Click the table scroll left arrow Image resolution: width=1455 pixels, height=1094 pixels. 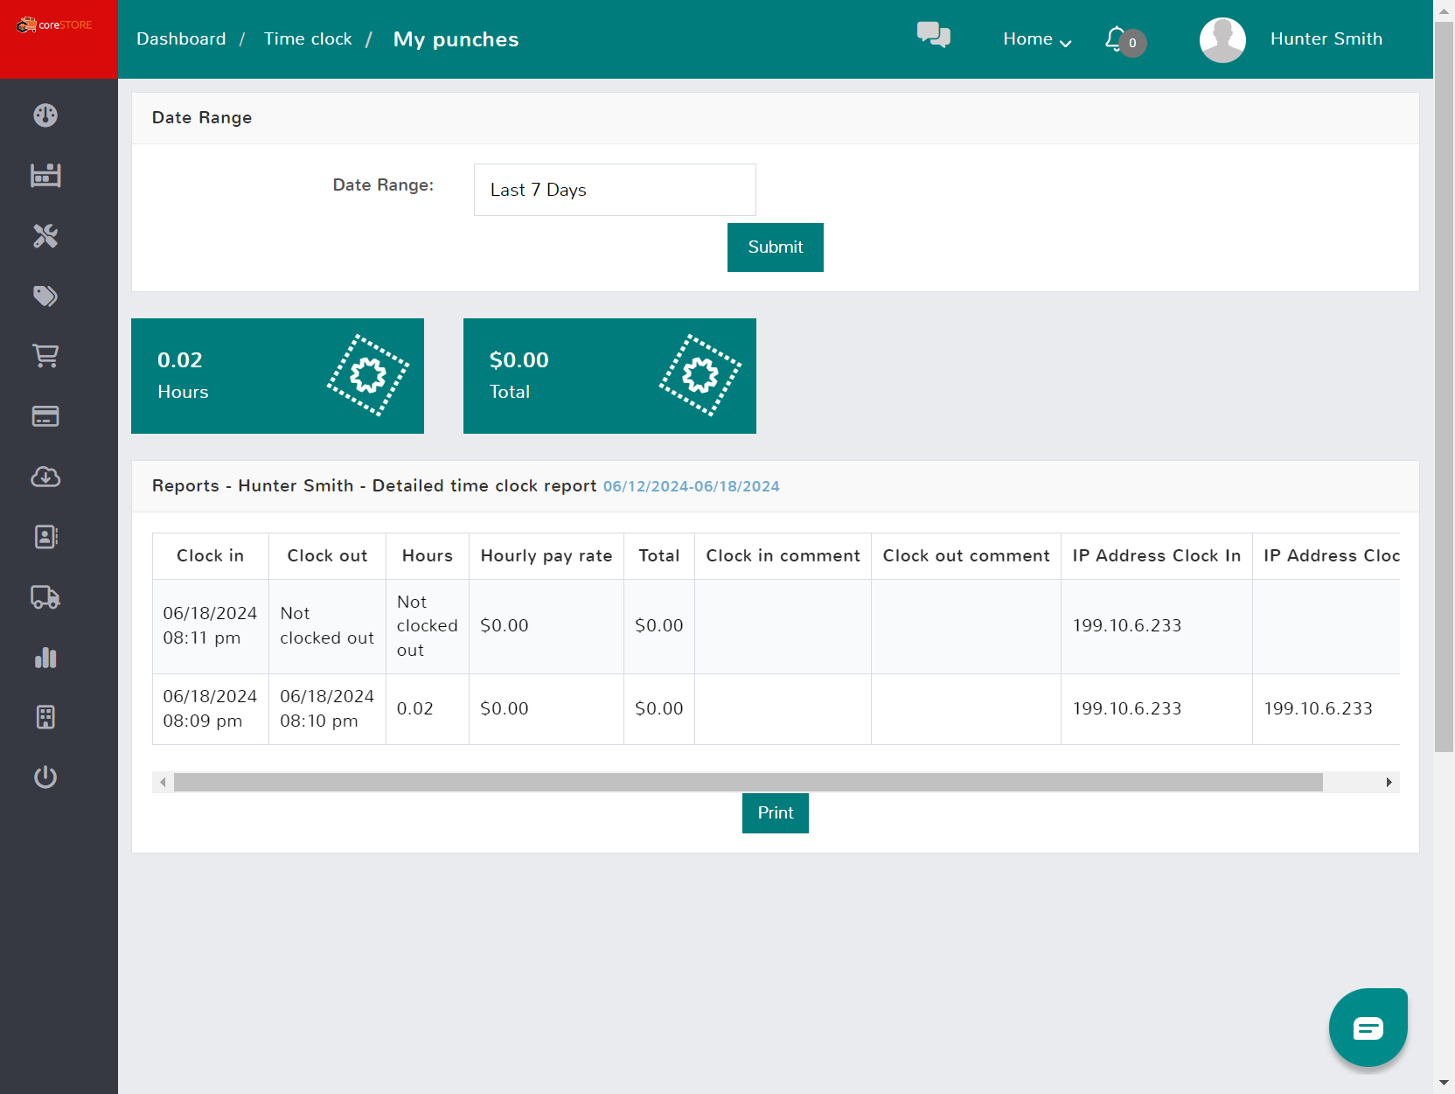(x=163, y=782)
